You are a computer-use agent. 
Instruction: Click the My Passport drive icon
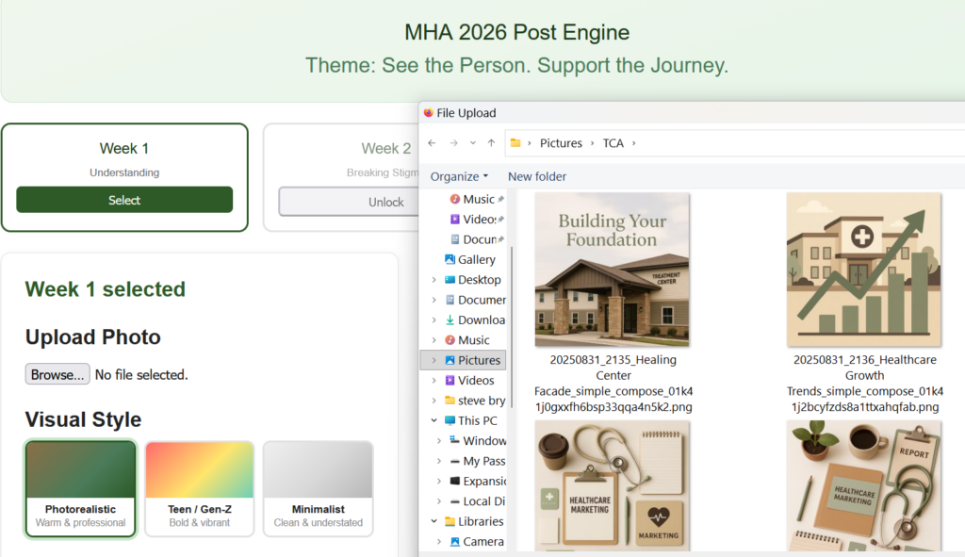click(x=455, y=461)
